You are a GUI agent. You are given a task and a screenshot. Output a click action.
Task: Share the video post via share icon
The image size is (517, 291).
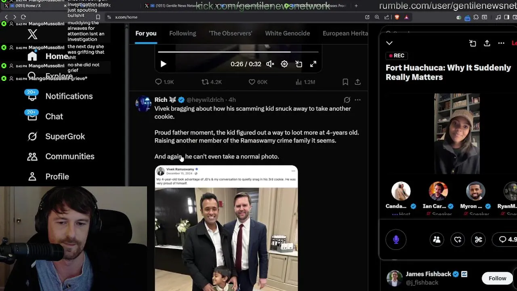(357, 82)
